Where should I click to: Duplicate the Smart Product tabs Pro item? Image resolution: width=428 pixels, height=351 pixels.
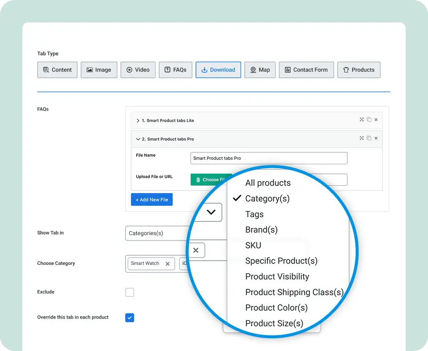369,138
